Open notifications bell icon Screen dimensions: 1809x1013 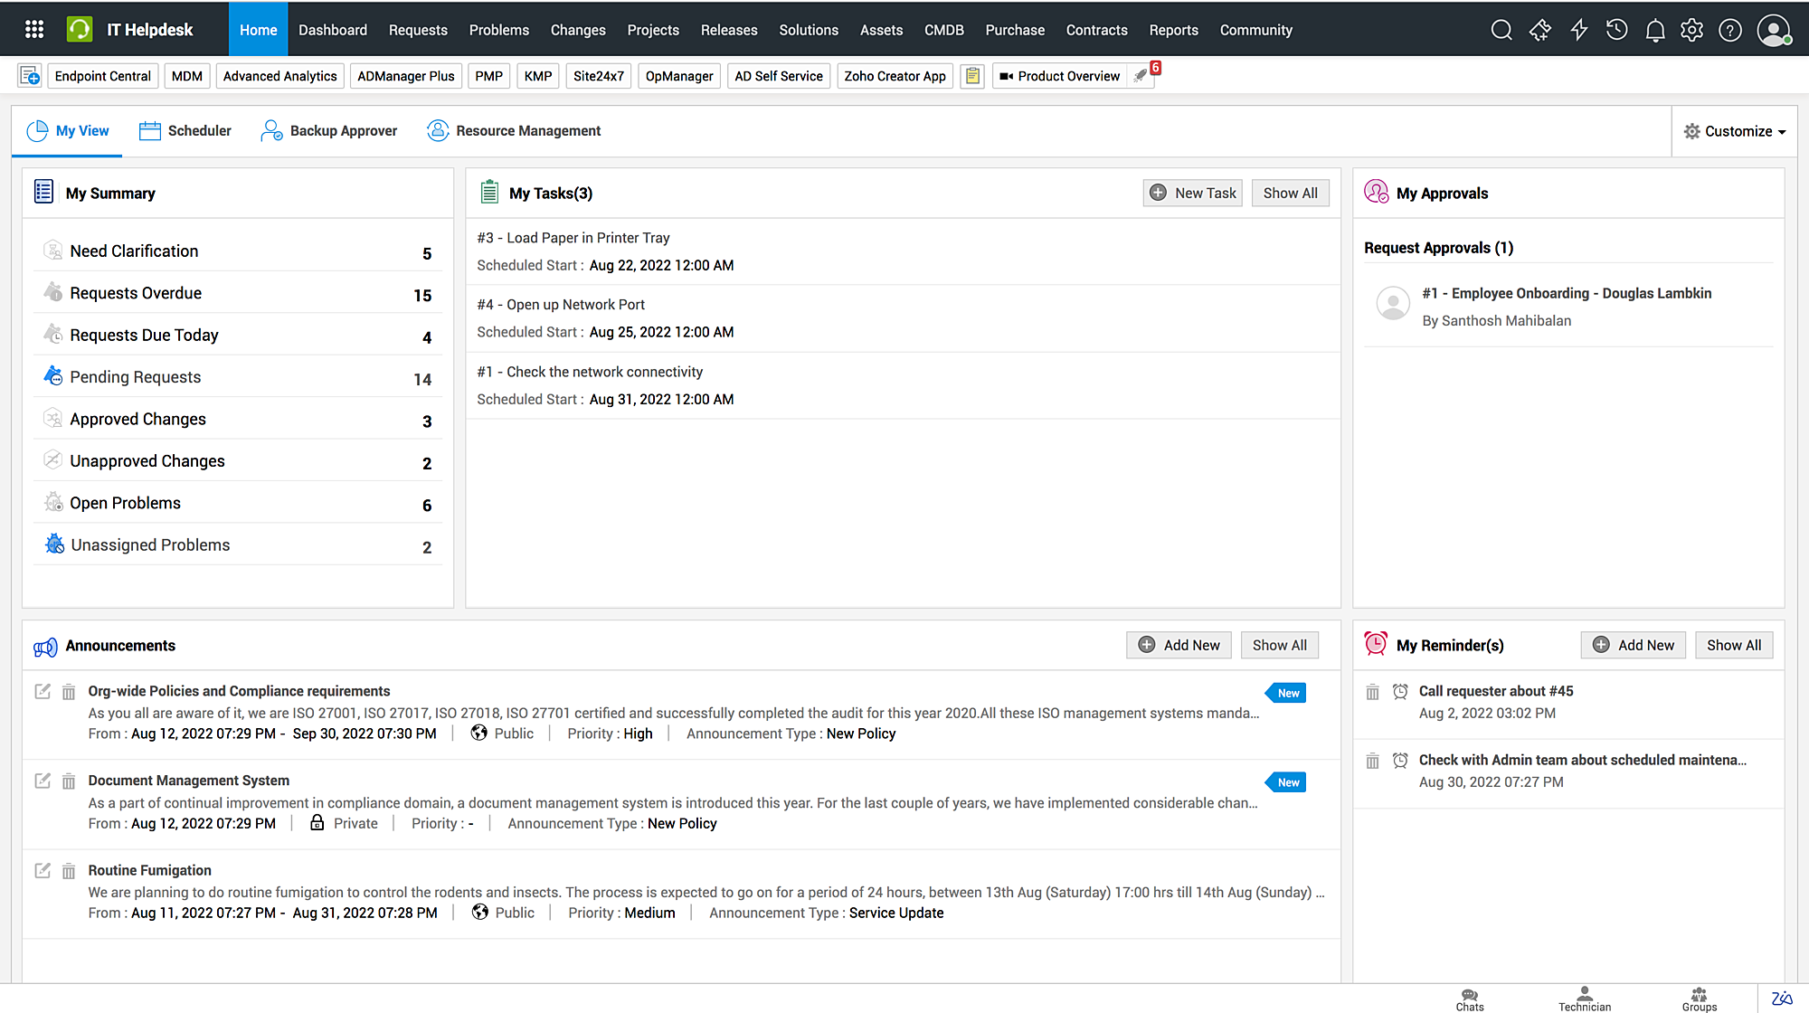point(1655,30)
